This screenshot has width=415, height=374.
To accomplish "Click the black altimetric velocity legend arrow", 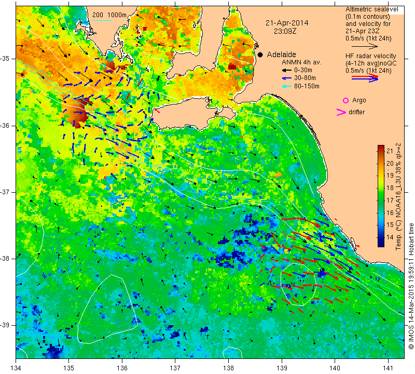I will [x=365, y=46].
